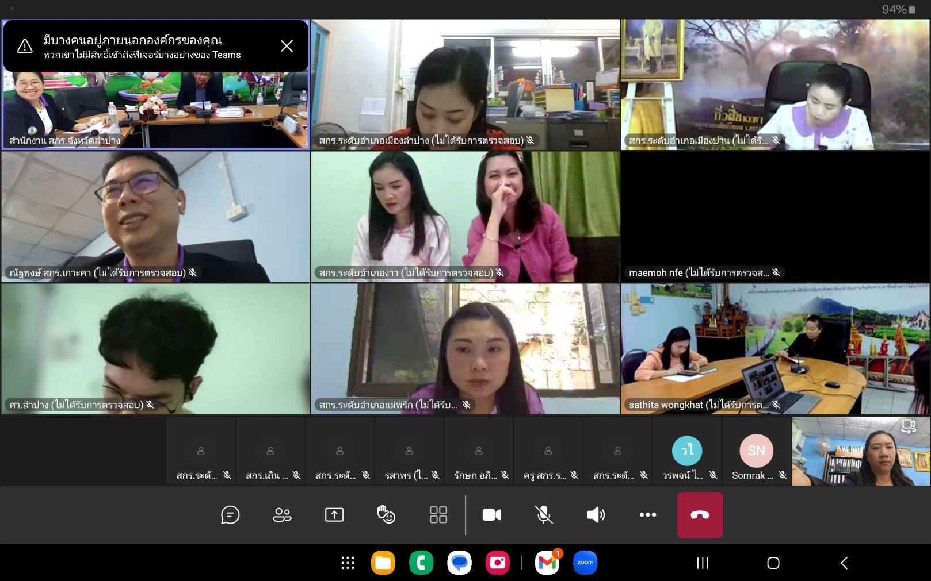
Task: Show recent apps in navigation bar
Action: (x=703, y=563)
